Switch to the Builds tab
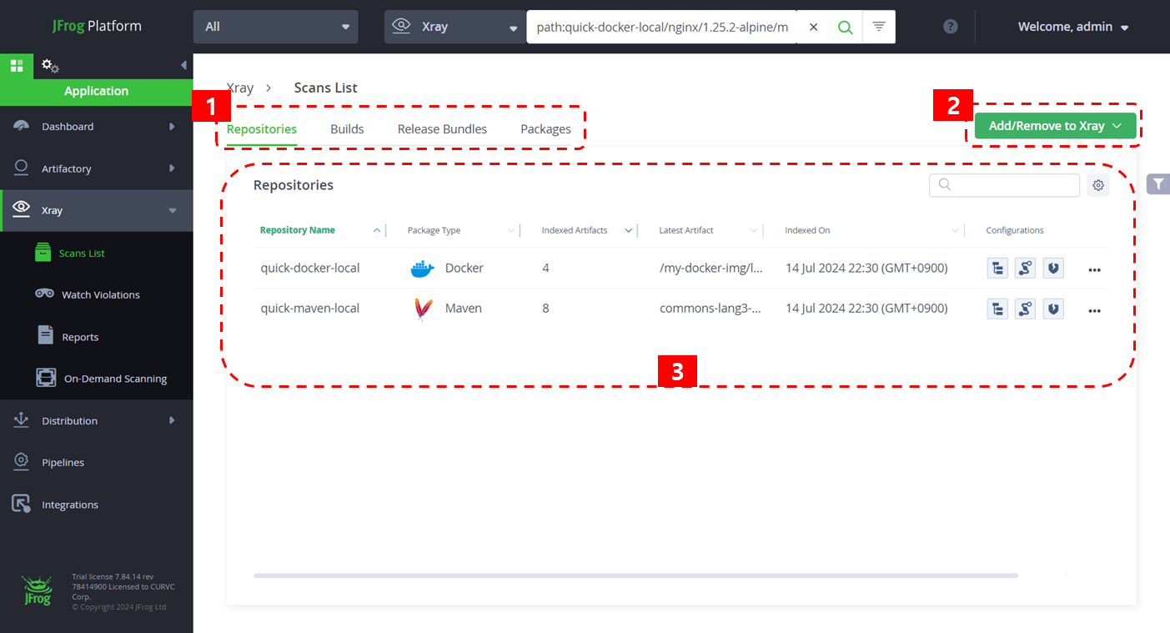 pyautogui.click(x=347, y=129)
